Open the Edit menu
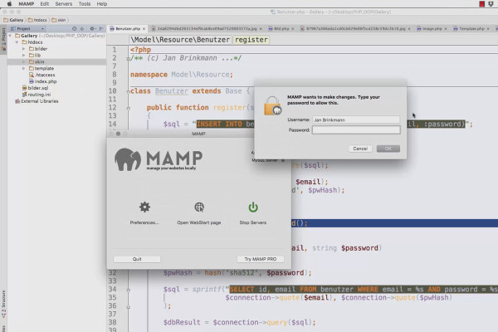Image resolution: width=498 pixels, height=332 pixels. (x=45, y=4)
